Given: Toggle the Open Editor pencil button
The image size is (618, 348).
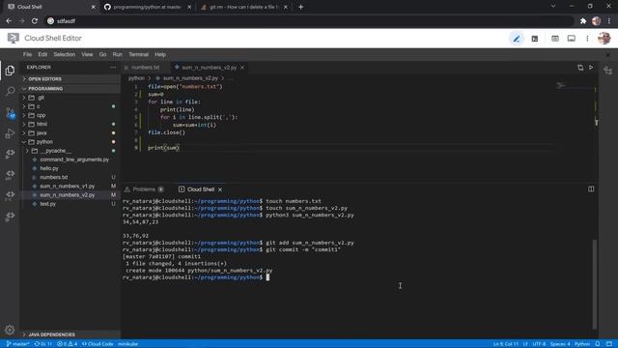Looking at the screenshot, I should 517,39.
